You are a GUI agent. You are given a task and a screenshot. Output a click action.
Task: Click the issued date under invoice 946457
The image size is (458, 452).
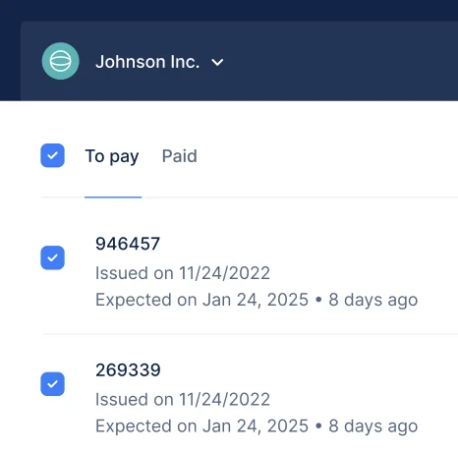183,273
